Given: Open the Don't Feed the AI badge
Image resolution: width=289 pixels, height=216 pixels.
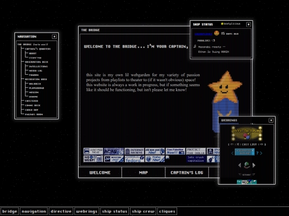Looking at the screenshot, I should 93,151.
